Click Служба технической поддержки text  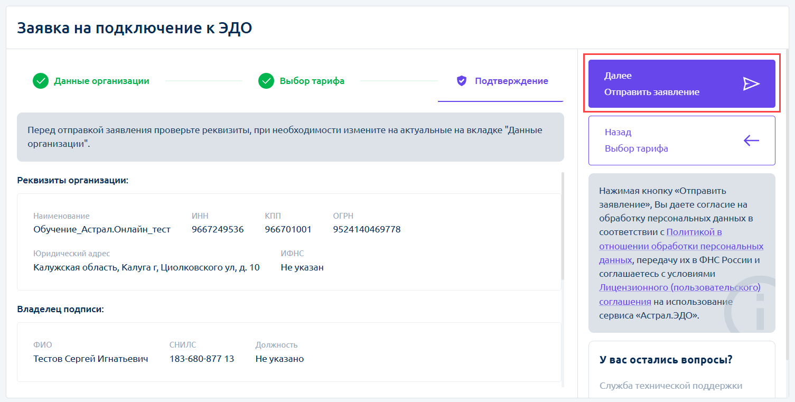click(x=671, y=386)
